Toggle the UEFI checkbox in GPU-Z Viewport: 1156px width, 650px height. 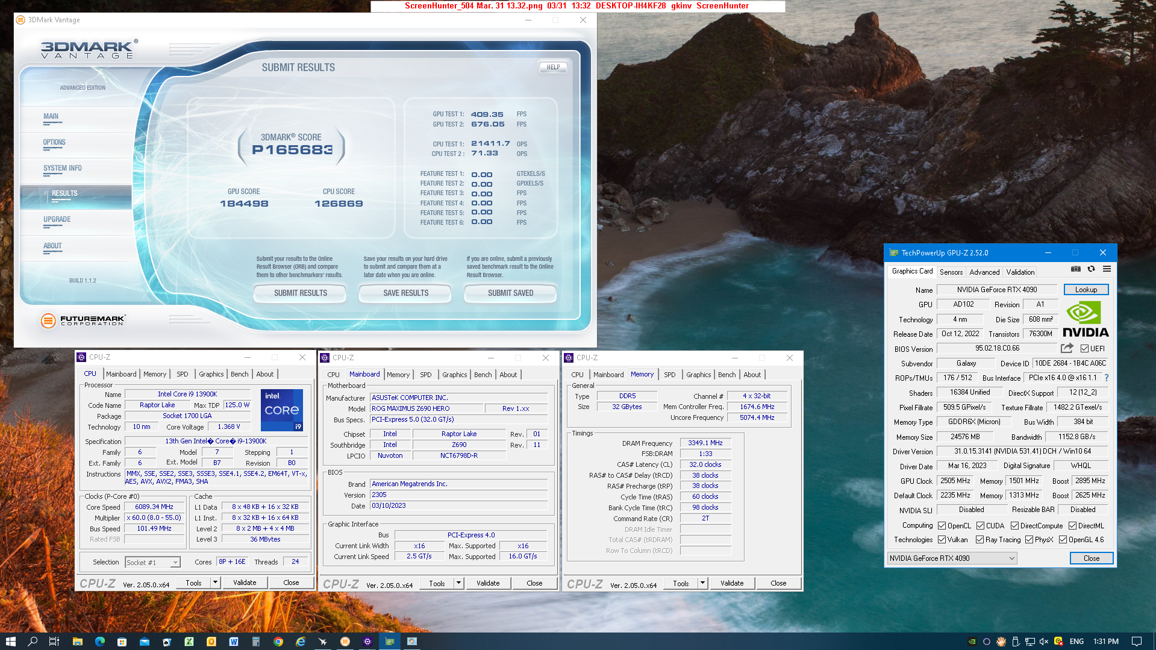tap(1084, 349)
